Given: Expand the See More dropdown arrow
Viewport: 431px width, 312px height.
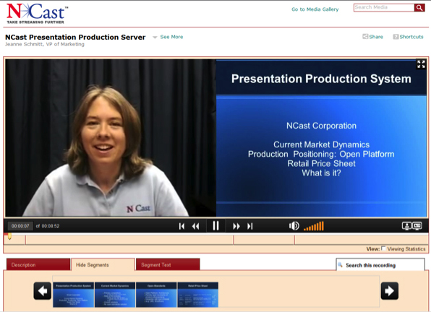Looking at the screenshot, I should click(155, 37).
